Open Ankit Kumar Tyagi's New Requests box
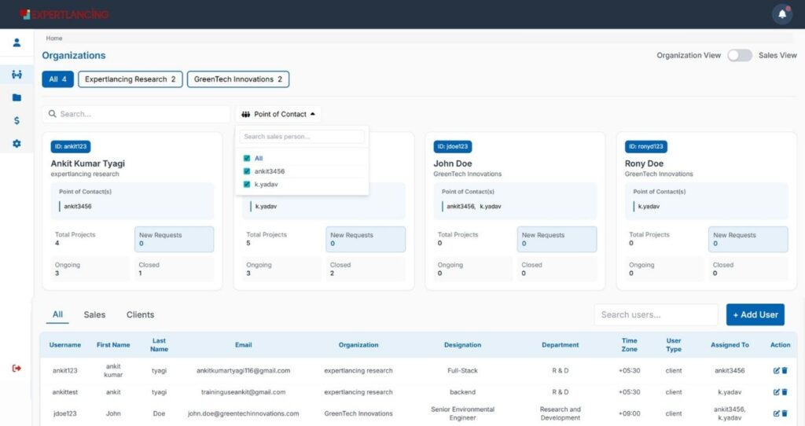Screen dimensions: 805x426 point(174,239)
